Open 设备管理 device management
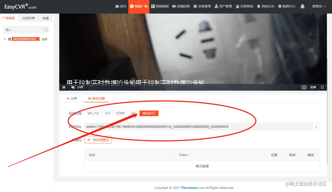Viewport: 332px width, 192px height. tap(202, 6)
